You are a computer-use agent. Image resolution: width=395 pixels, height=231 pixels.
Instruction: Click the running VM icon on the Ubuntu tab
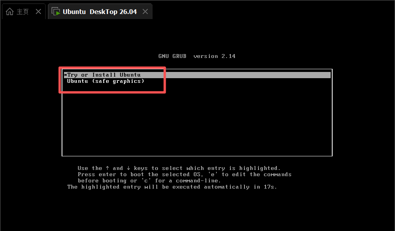click(x=56, y=12)
